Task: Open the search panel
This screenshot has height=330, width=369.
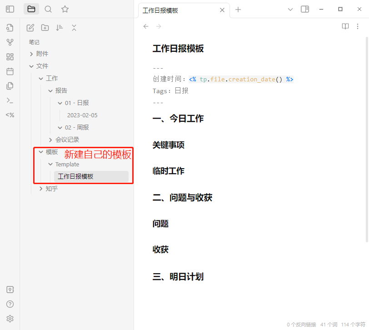Action: (x=48, y=9)
